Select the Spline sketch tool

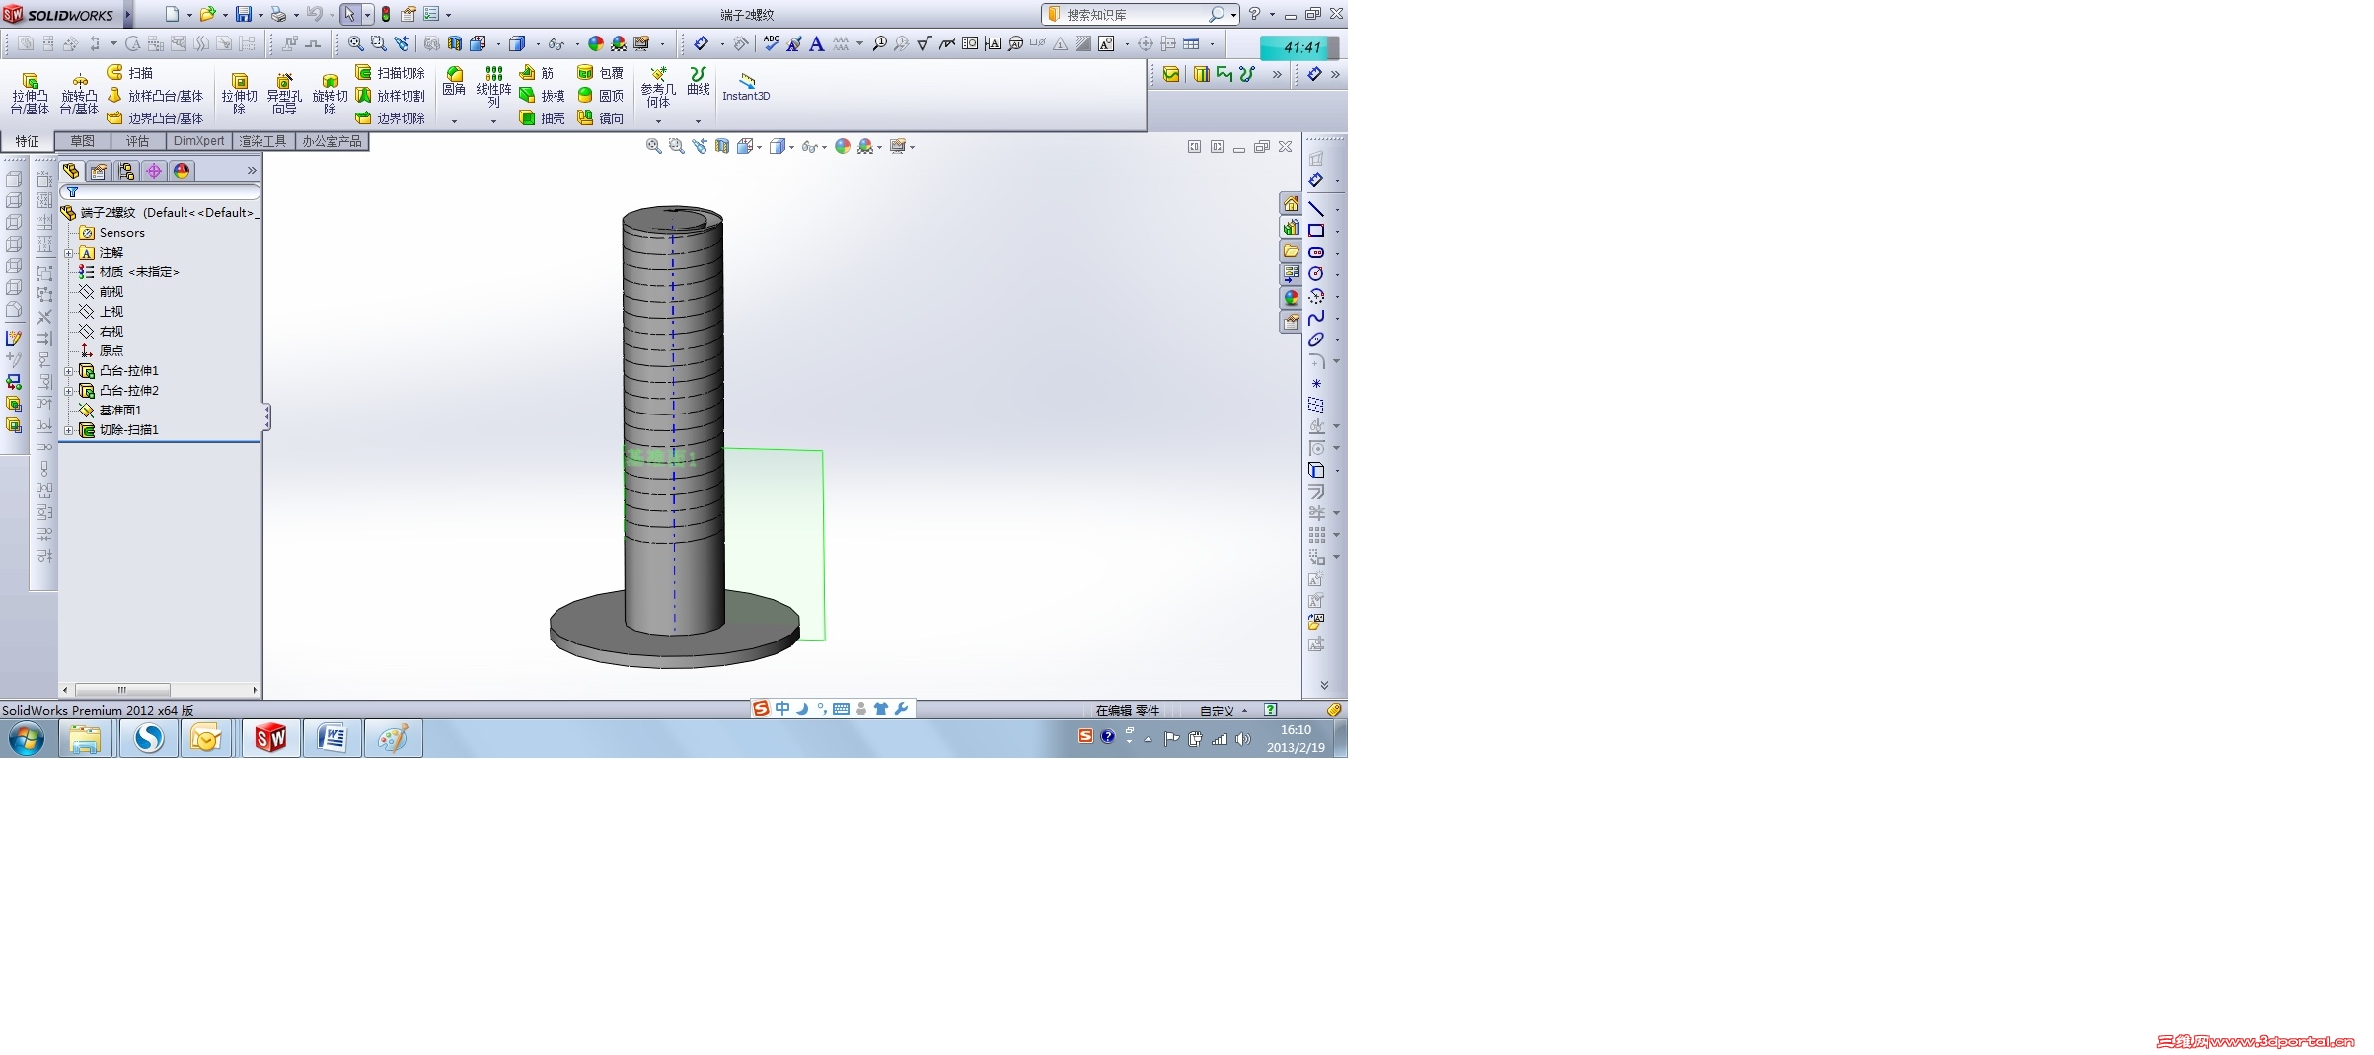pyautogui.click(x=1316, y=318)
